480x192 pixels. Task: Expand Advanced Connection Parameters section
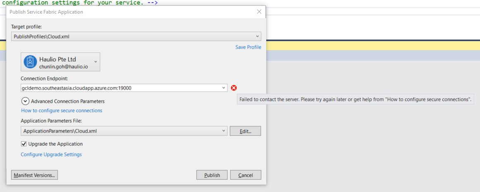coord(25,101)
